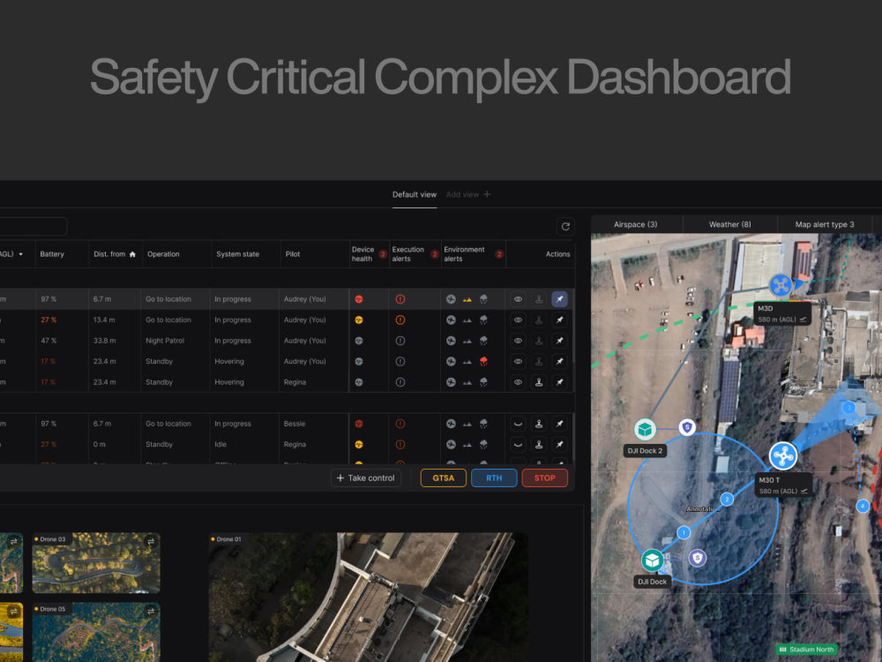Toggle eye visibility in Hovering Audrey row
Viewport: 882px width, 662px height.
pos(518,361)
